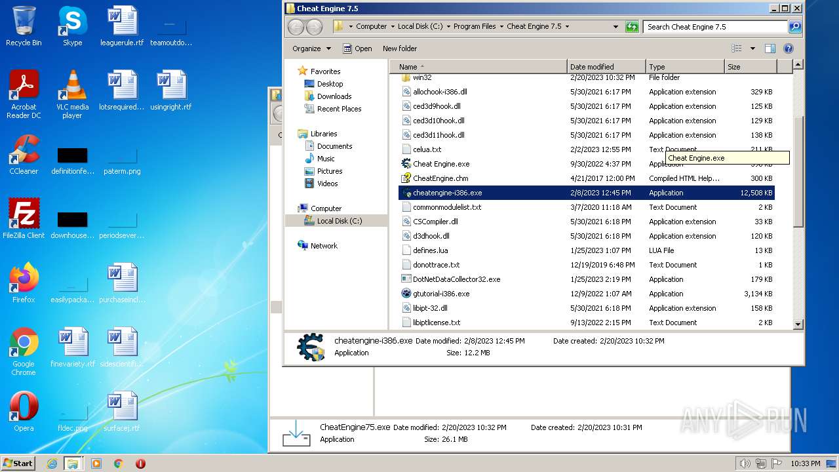Launch Firefox desktop shortcut

point(24,283)
